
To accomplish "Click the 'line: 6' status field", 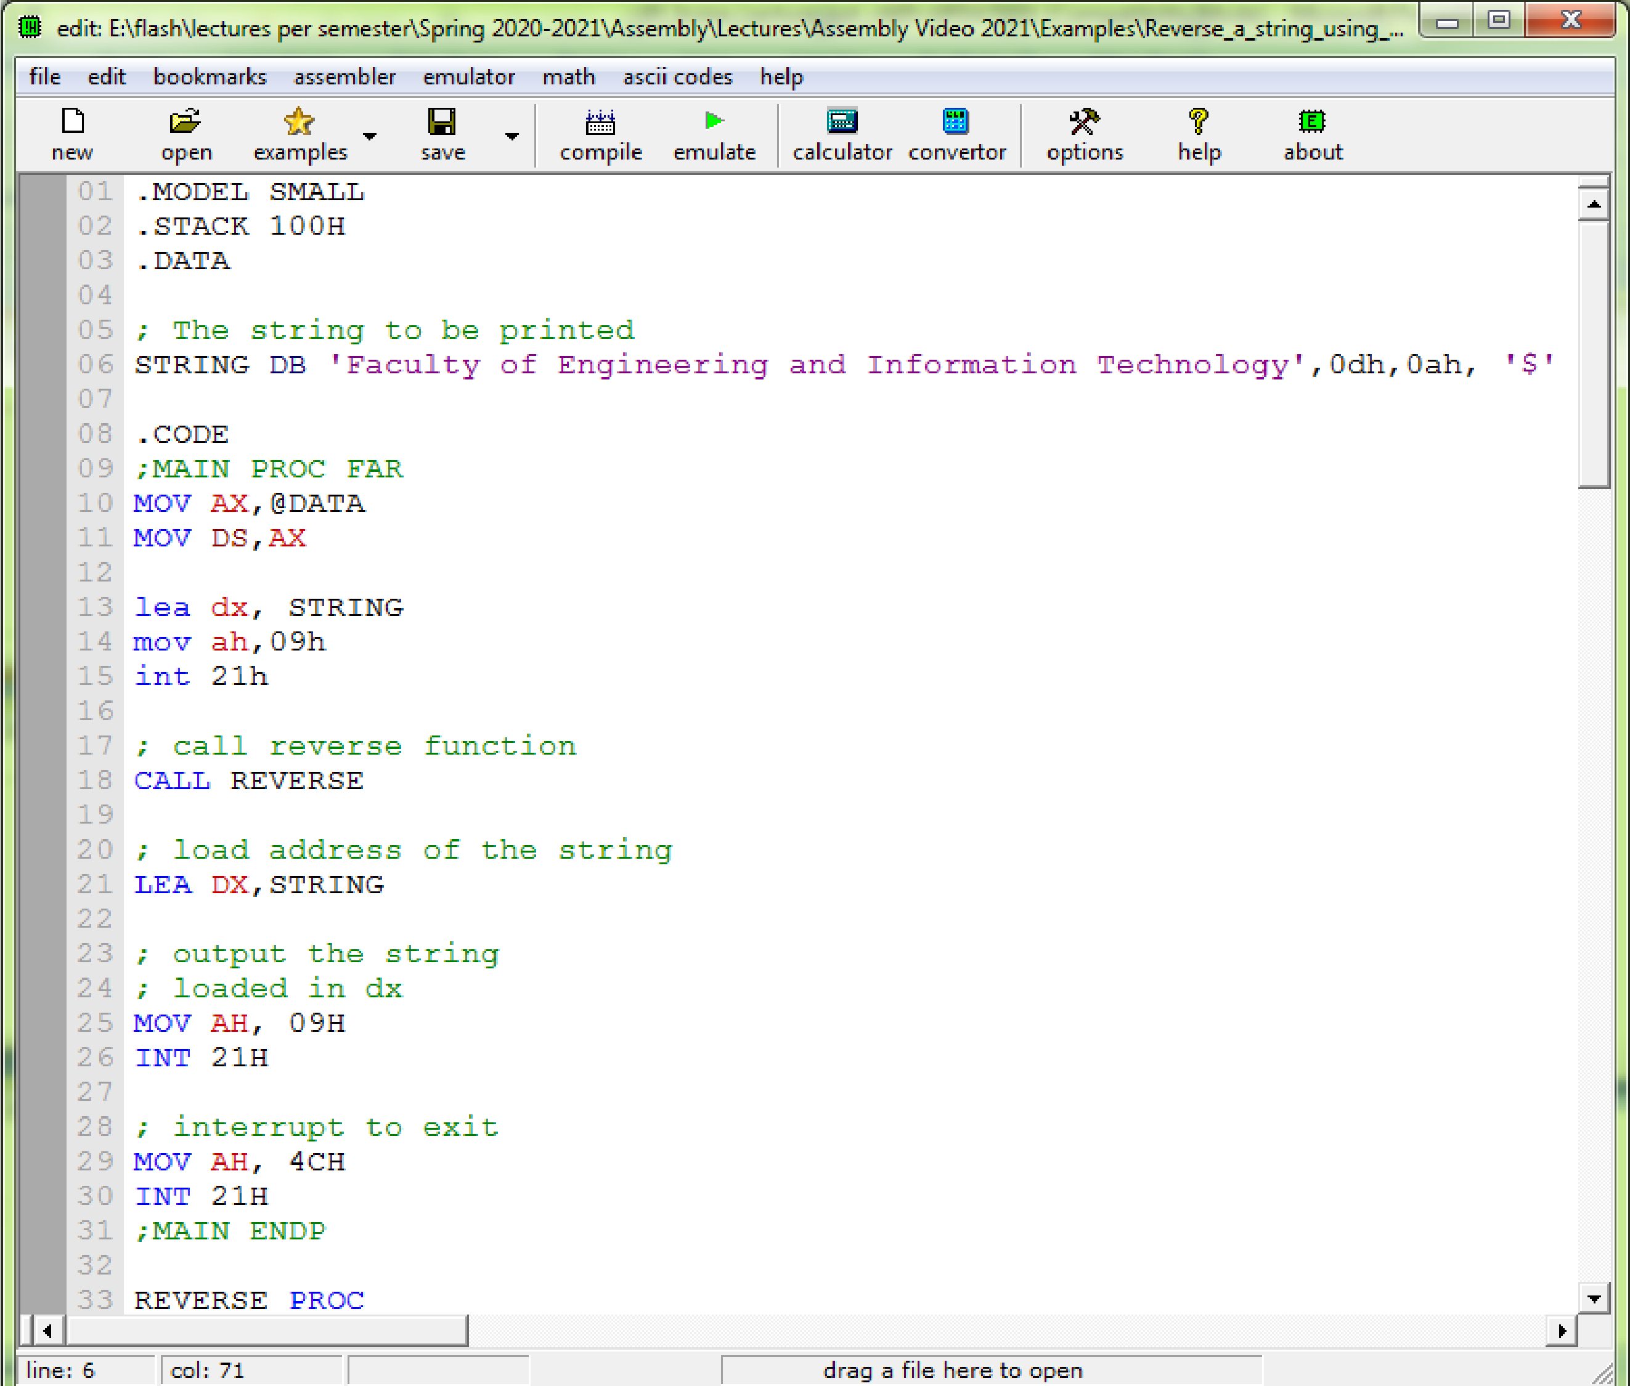I will [86, 1369].
